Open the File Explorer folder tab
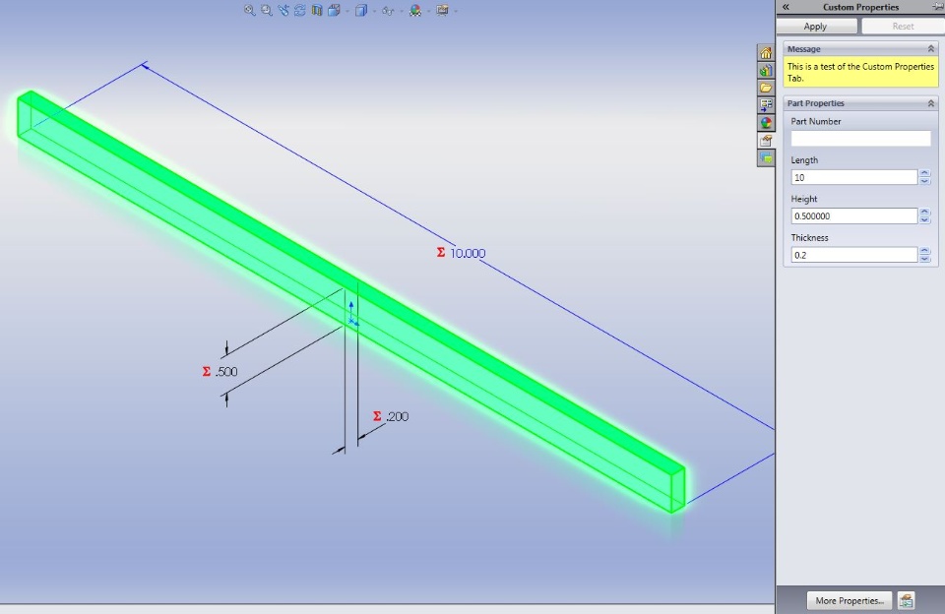 766,88
